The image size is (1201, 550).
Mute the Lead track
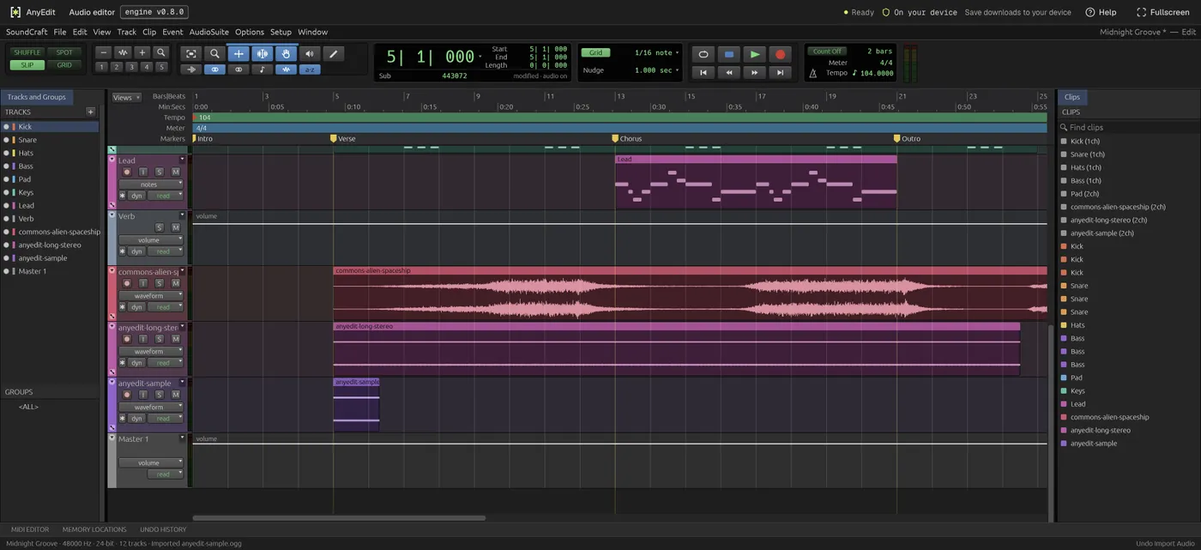[176, 172]
